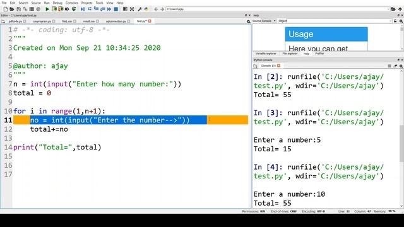Start debugging with the Debug file icon
The width and height of the screenshot is (404, 227).
pos(83,9)
